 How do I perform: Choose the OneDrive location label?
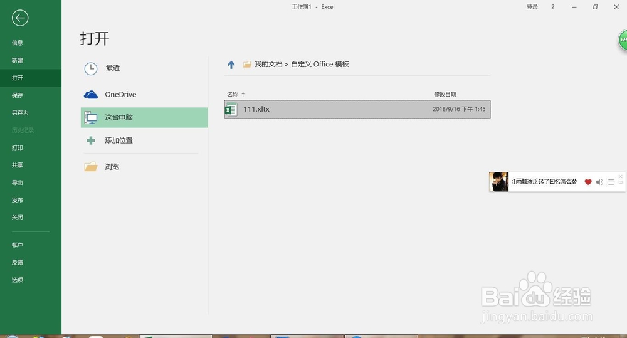pyautogui.click(x=120, y=95)
